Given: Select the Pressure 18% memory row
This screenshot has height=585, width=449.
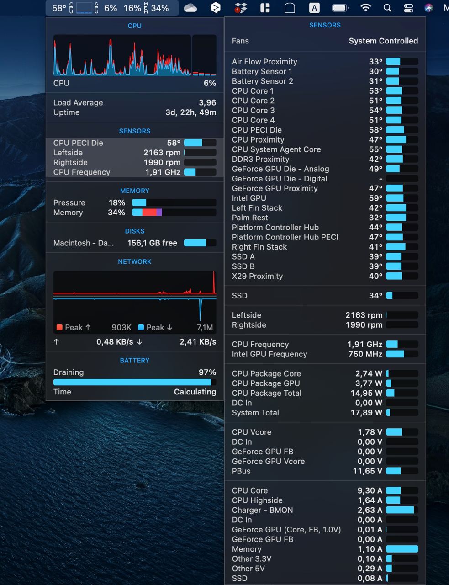Looking at the screenshot, I should point(135,202).
